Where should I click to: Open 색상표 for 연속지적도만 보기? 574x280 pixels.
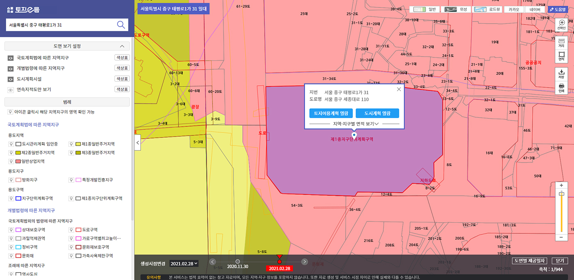pyautogui.click(x=122, y=89)
